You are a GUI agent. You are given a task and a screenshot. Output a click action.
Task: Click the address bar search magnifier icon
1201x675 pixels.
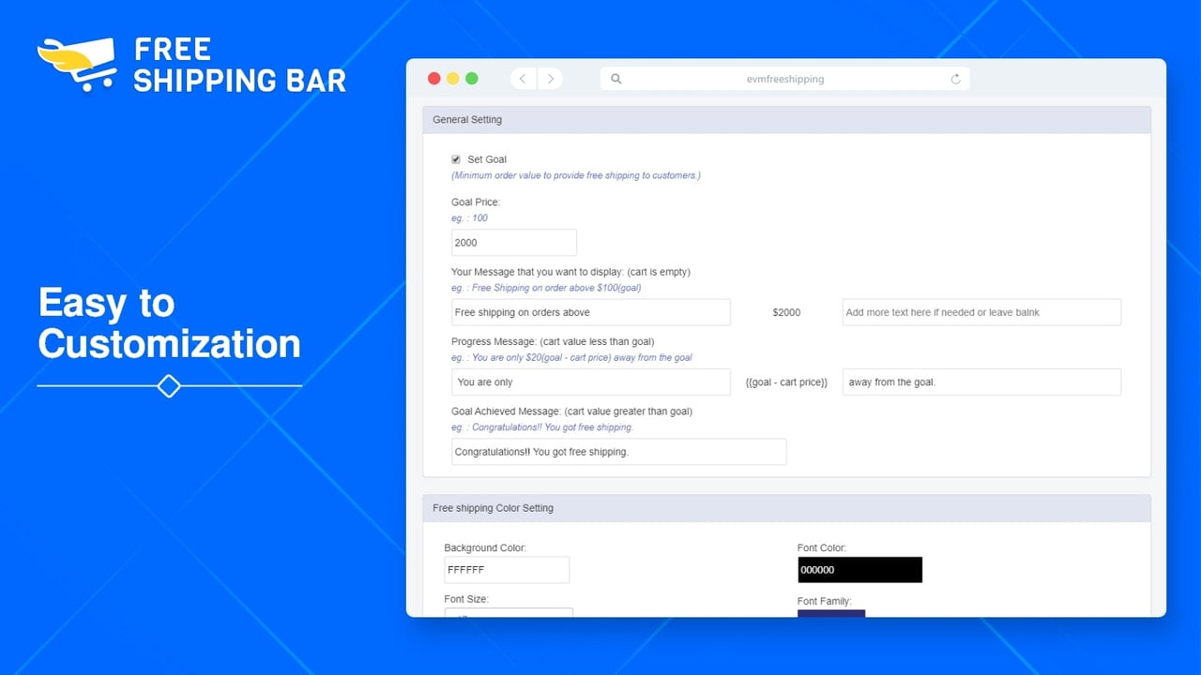pos(616,79)
